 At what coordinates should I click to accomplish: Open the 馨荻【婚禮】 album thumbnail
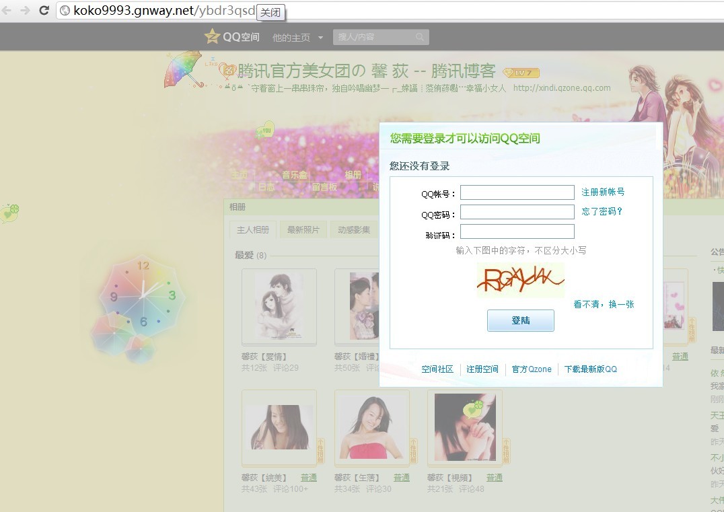[x=357, y=307]
